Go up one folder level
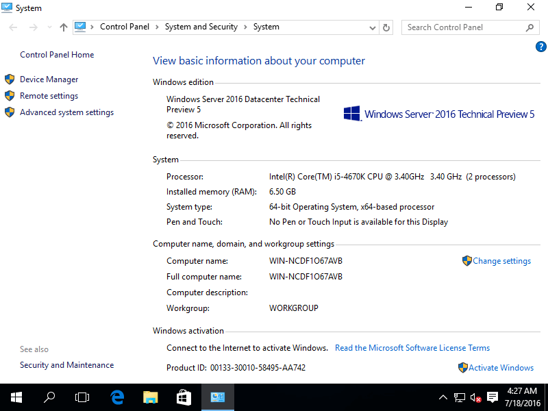 point(64,27)
